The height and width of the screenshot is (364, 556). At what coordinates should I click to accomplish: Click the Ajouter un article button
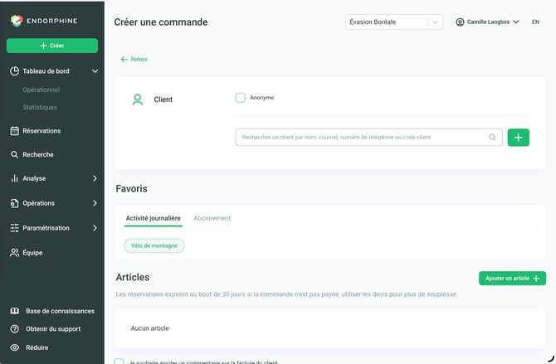pos(512,279)
